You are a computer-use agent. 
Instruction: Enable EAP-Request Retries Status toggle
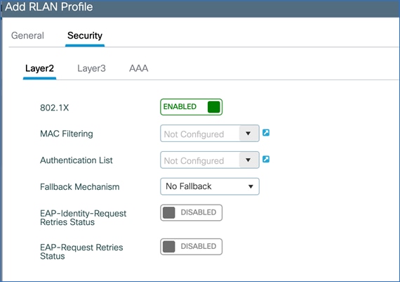point(191,246)
